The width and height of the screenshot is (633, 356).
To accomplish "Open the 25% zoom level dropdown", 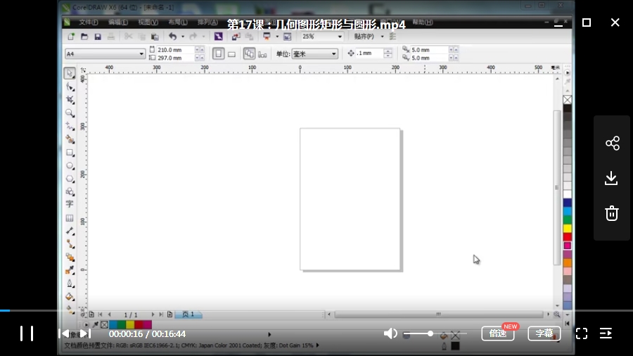I will (340, 37).
